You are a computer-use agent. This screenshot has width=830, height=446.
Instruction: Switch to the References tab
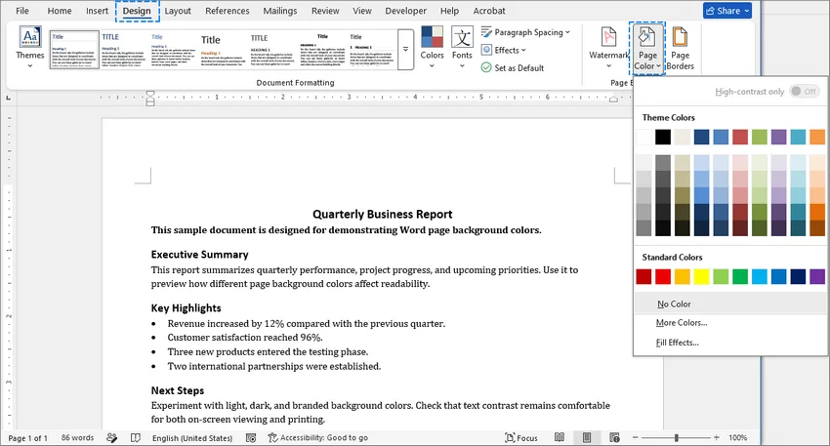(x=228, y=11)
